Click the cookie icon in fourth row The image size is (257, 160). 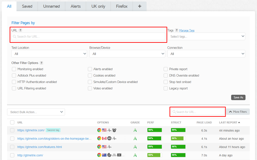(x=109, y=155)
